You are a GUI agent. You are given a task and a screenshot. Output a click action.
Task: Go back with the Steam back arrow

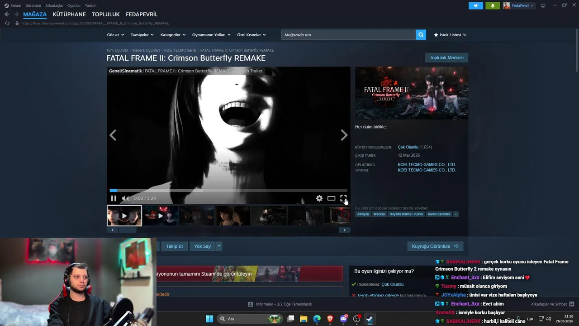click(7, 14)
